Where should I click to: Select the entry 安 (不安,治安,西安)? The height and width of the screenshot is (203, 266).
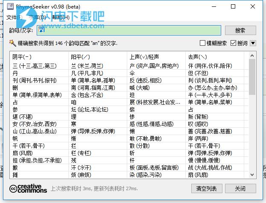pos(35,124)
